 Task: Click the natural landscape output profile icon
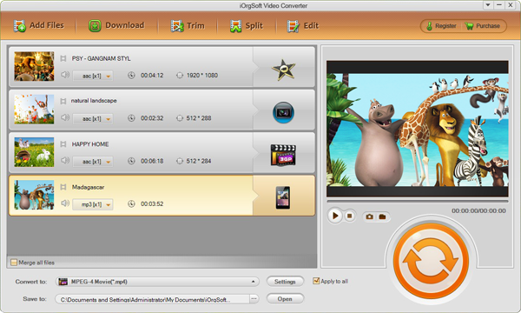click(x=283, y=112)
